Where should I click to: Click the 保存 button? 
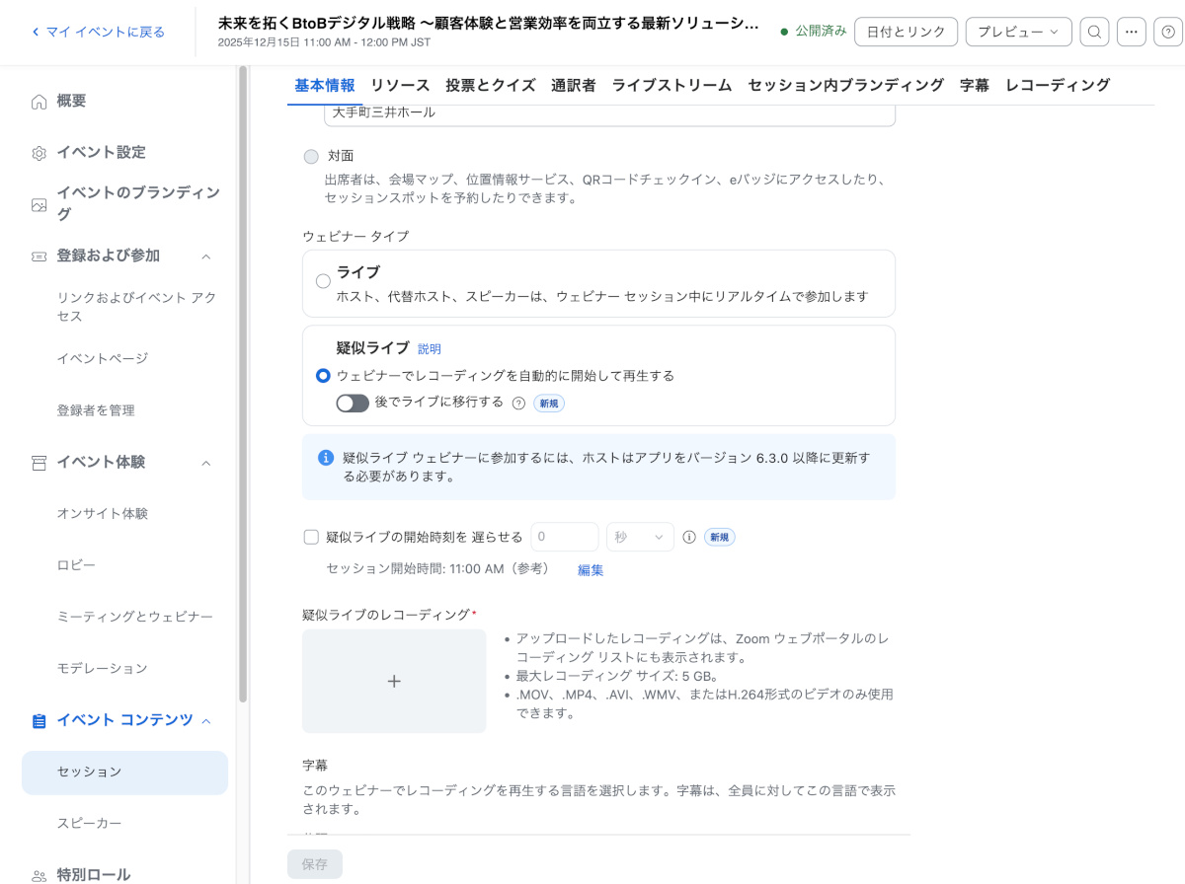pos(315,864)
